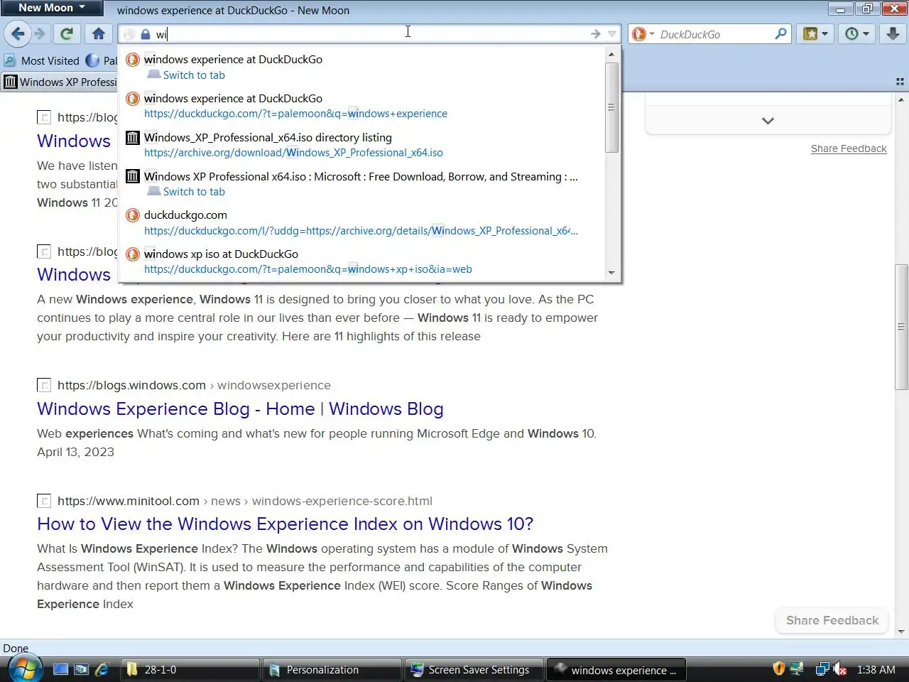Type in the address bar field

point(369,34)
